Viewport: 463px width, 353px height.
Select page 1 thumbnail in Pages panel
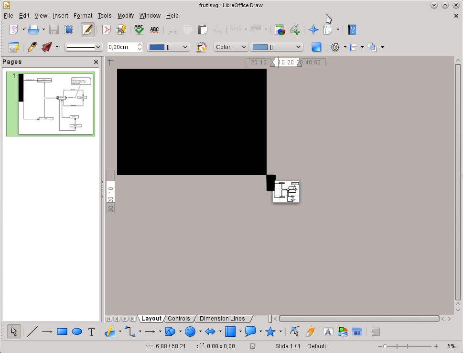[51, 104]
